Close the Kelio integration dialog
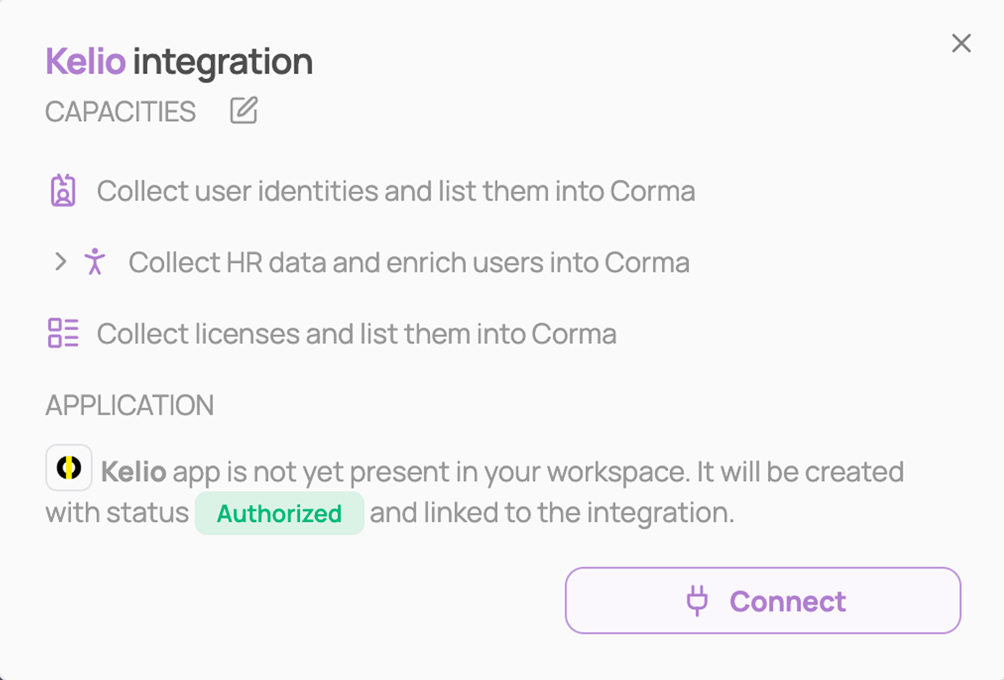Viewport: 1004px width, 680px height. pyautogui.click(x=961, y=43)
